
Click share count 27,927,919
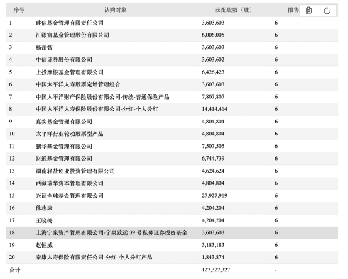214,196
